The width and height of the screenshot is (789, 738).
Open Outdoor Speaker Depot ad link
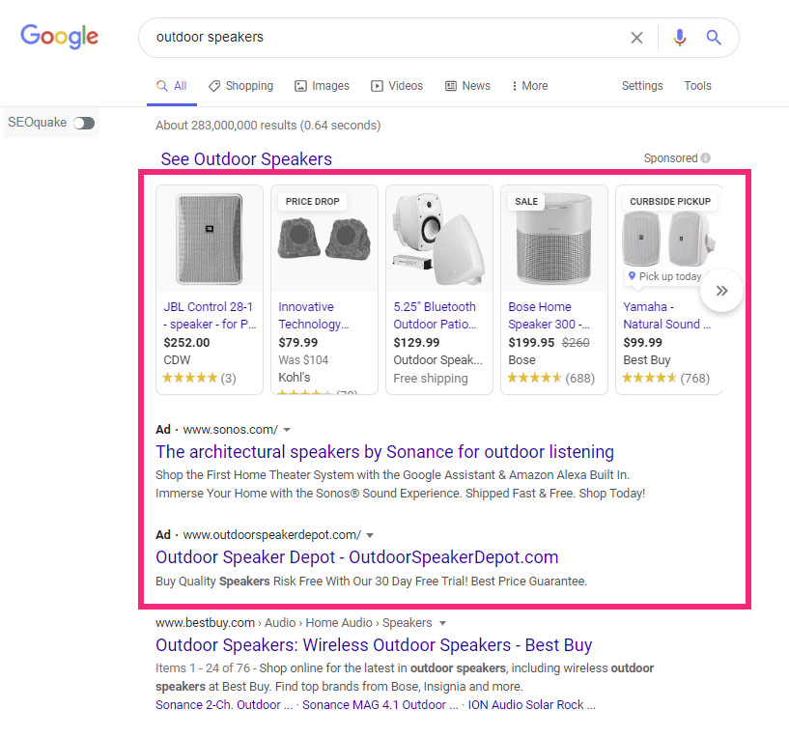[356, 557]
